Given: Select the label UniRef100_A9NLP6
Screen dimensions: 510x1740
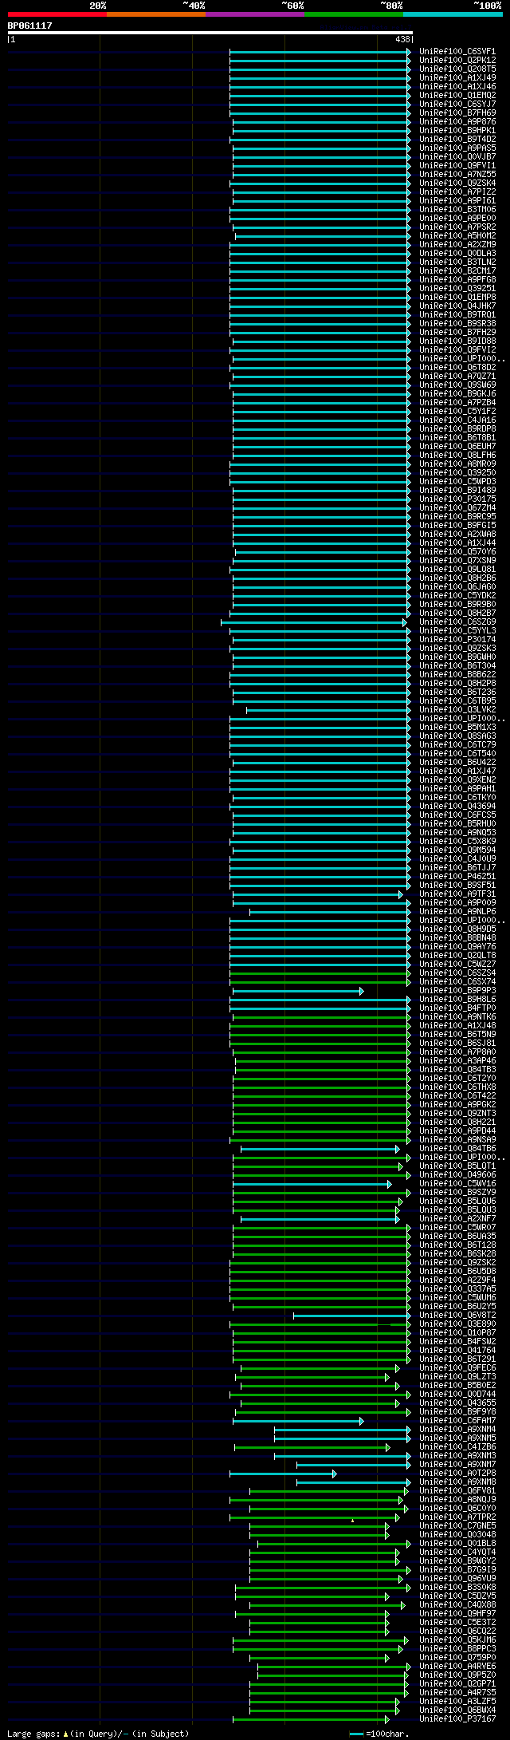Looking at the screenshot, I should pyautogui.click(x=457, y=912).
